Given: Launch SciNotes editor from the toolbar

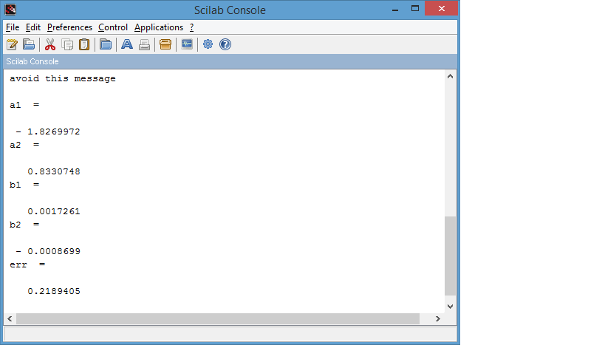Looking at the screenshot, I should [12, 44].
